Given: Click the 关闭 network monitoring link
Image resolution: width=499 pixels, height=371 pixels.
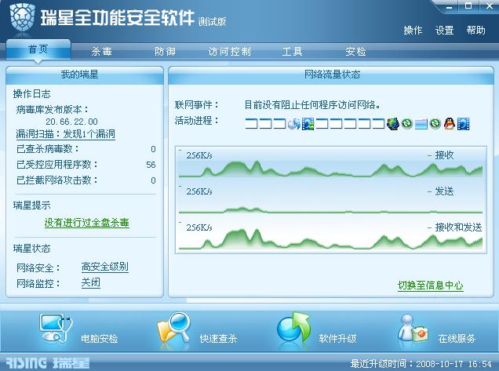Looking at the screenshot, I should coord(91,282).
